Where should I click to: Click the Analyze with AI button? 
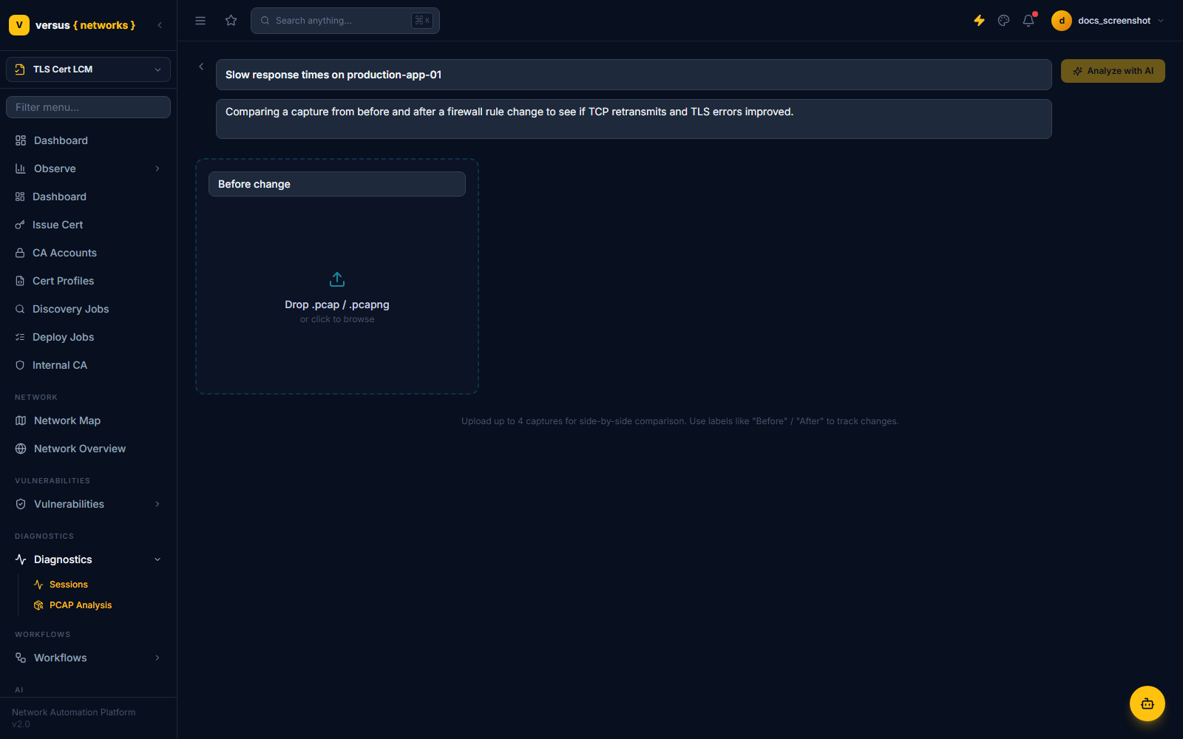[1113, 71]
